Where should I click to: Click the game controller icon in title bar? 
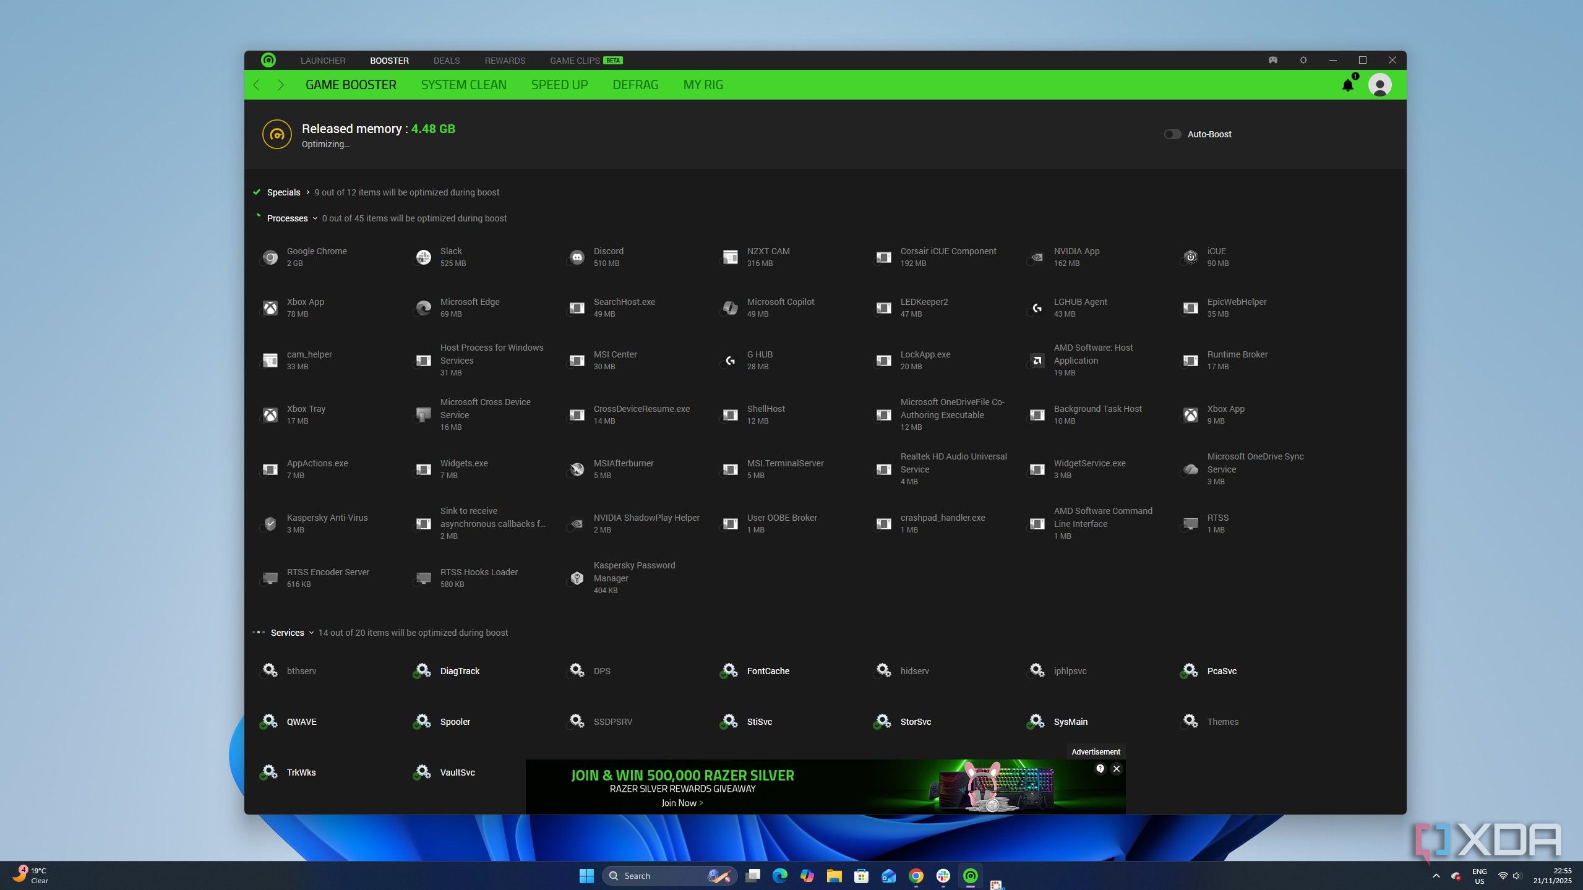1272,60
